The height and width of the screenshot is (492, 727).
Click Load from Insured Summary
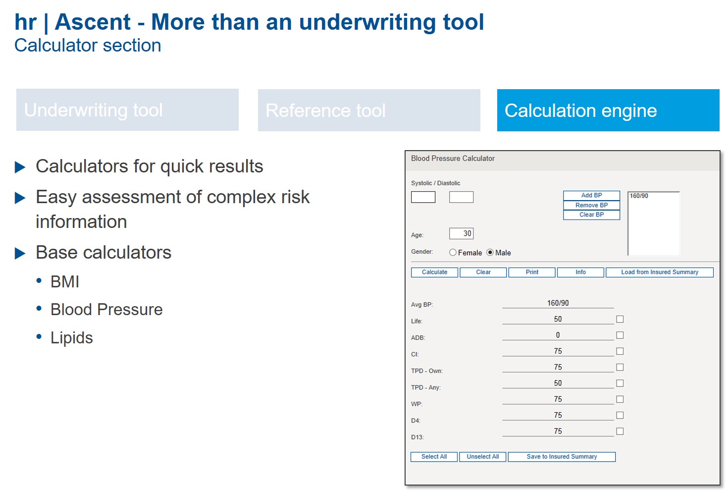tap(660, 272)
